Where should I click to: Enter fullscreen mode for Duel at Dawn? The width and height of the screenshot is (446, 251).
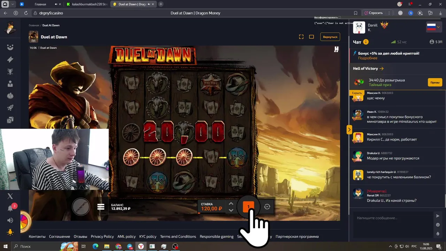tap(301, 37)
